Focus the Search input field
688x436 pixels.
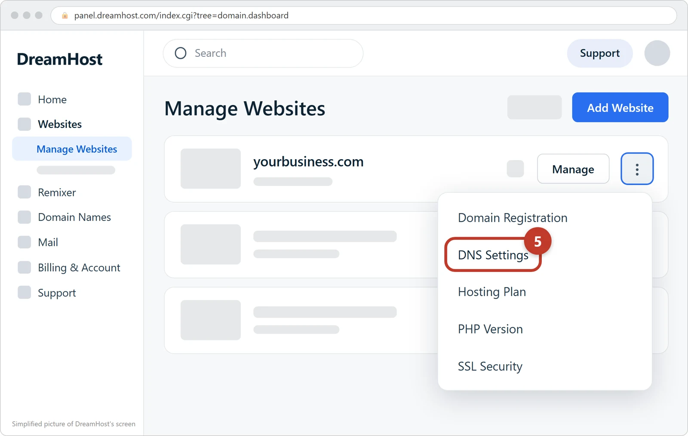pyautogui.click(x=263, y=53)
